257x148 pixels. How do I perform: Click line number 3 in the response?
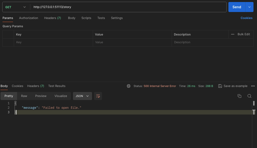(9, 112)
